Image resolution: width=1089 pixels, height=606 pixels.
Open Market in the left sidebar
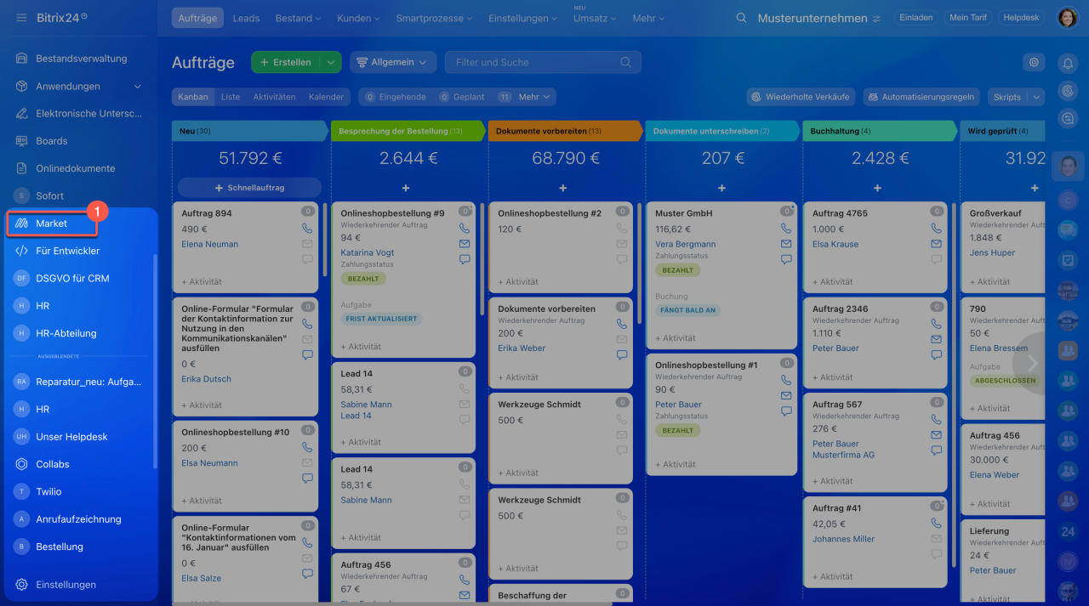pos(52,224)
